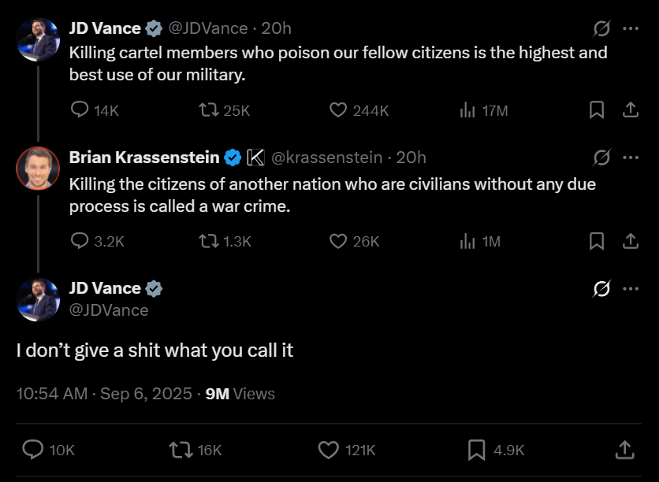Open Brian Krassenstein's profile picture

coord(38,169)
